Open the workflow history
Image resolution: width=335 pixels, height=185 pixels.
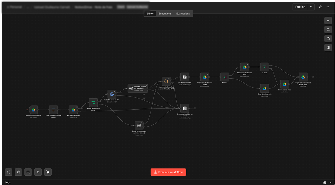(320, 7)
